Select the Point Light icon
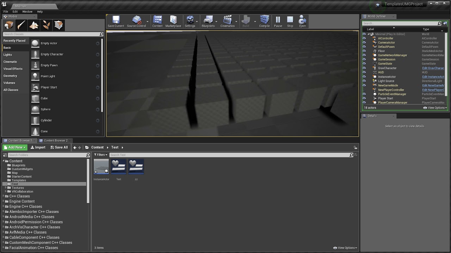This screenshot has height=253, width=451. coord(35,76)
